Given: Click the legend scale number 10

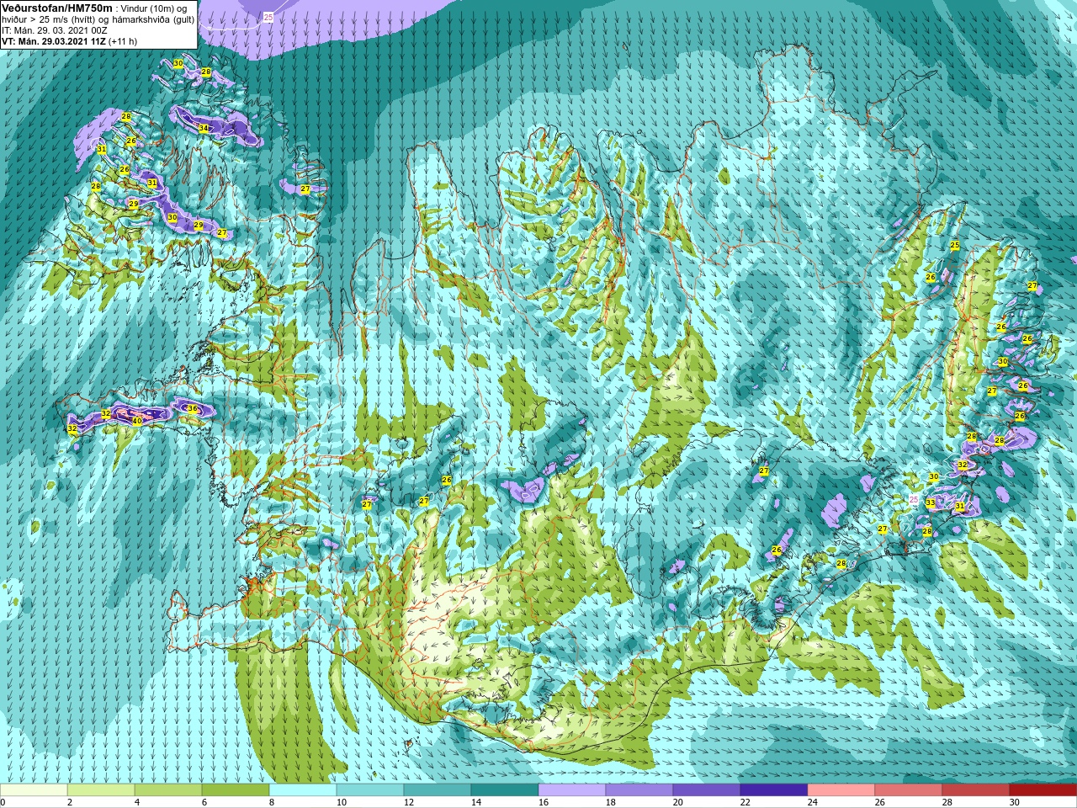Looking at the screenshot, I should click(x=342, y=802).
